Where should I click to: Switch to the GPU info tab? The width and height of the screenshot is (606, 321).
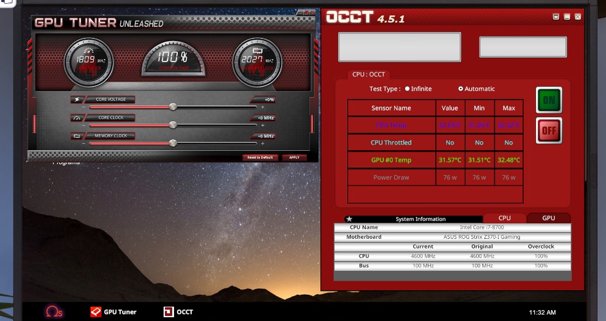548,218
